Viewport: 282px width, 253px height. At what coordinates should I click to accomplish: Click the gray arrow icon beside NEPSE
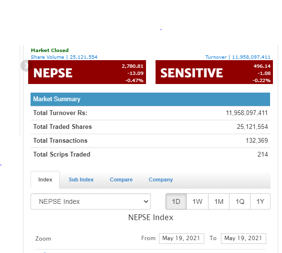[x=26, y=66]
